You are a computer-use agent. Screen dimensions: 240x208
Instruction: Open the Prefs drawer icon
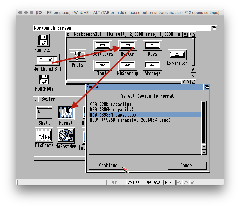coord(77,56)
